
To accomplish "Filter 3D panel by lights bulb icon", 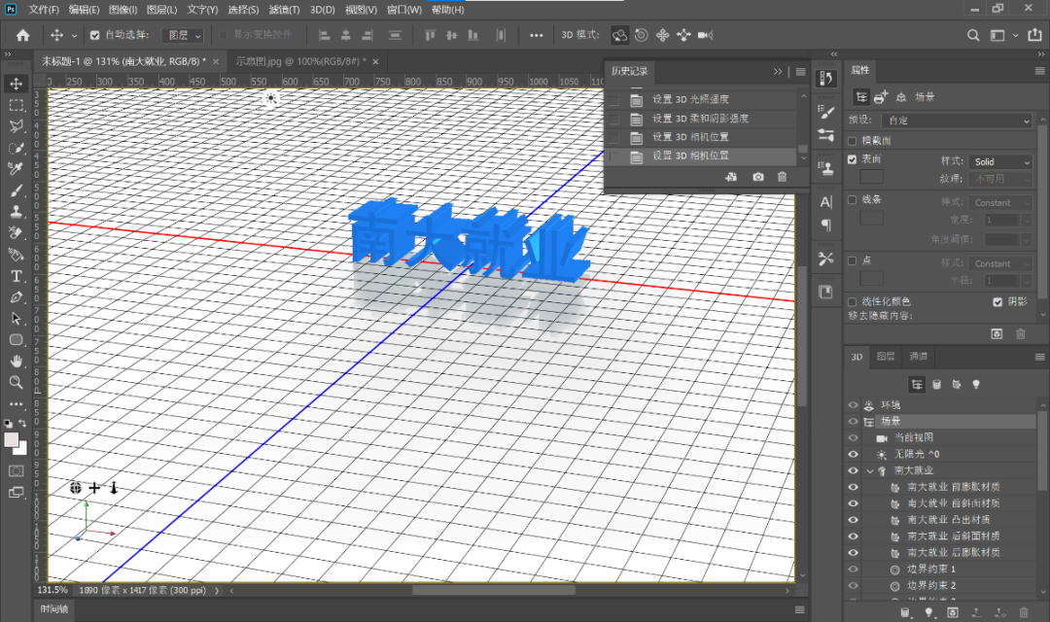I will [976, 384].
